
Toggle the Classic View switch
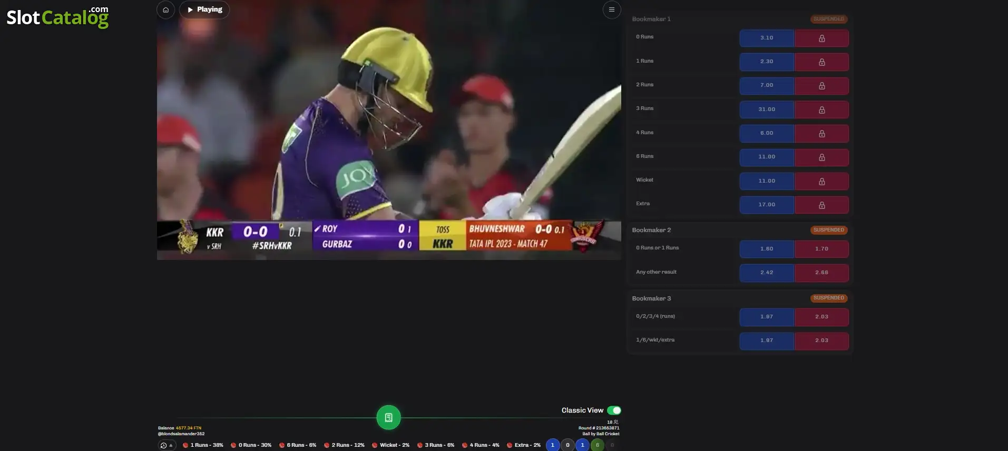click(614, 410)
